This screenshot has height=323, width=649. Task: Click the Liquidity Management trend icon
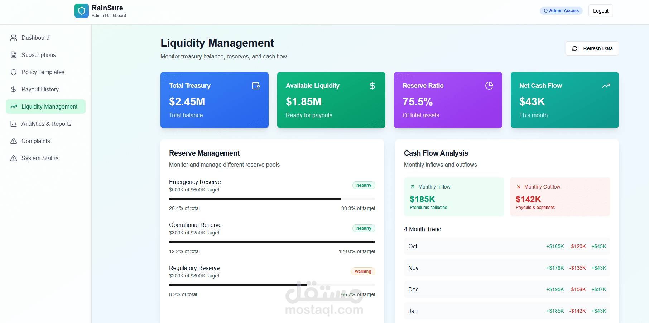(14, 106)
